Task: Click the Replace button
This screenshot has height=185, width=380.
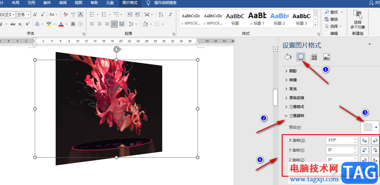Action: click(x=331, y=19)
